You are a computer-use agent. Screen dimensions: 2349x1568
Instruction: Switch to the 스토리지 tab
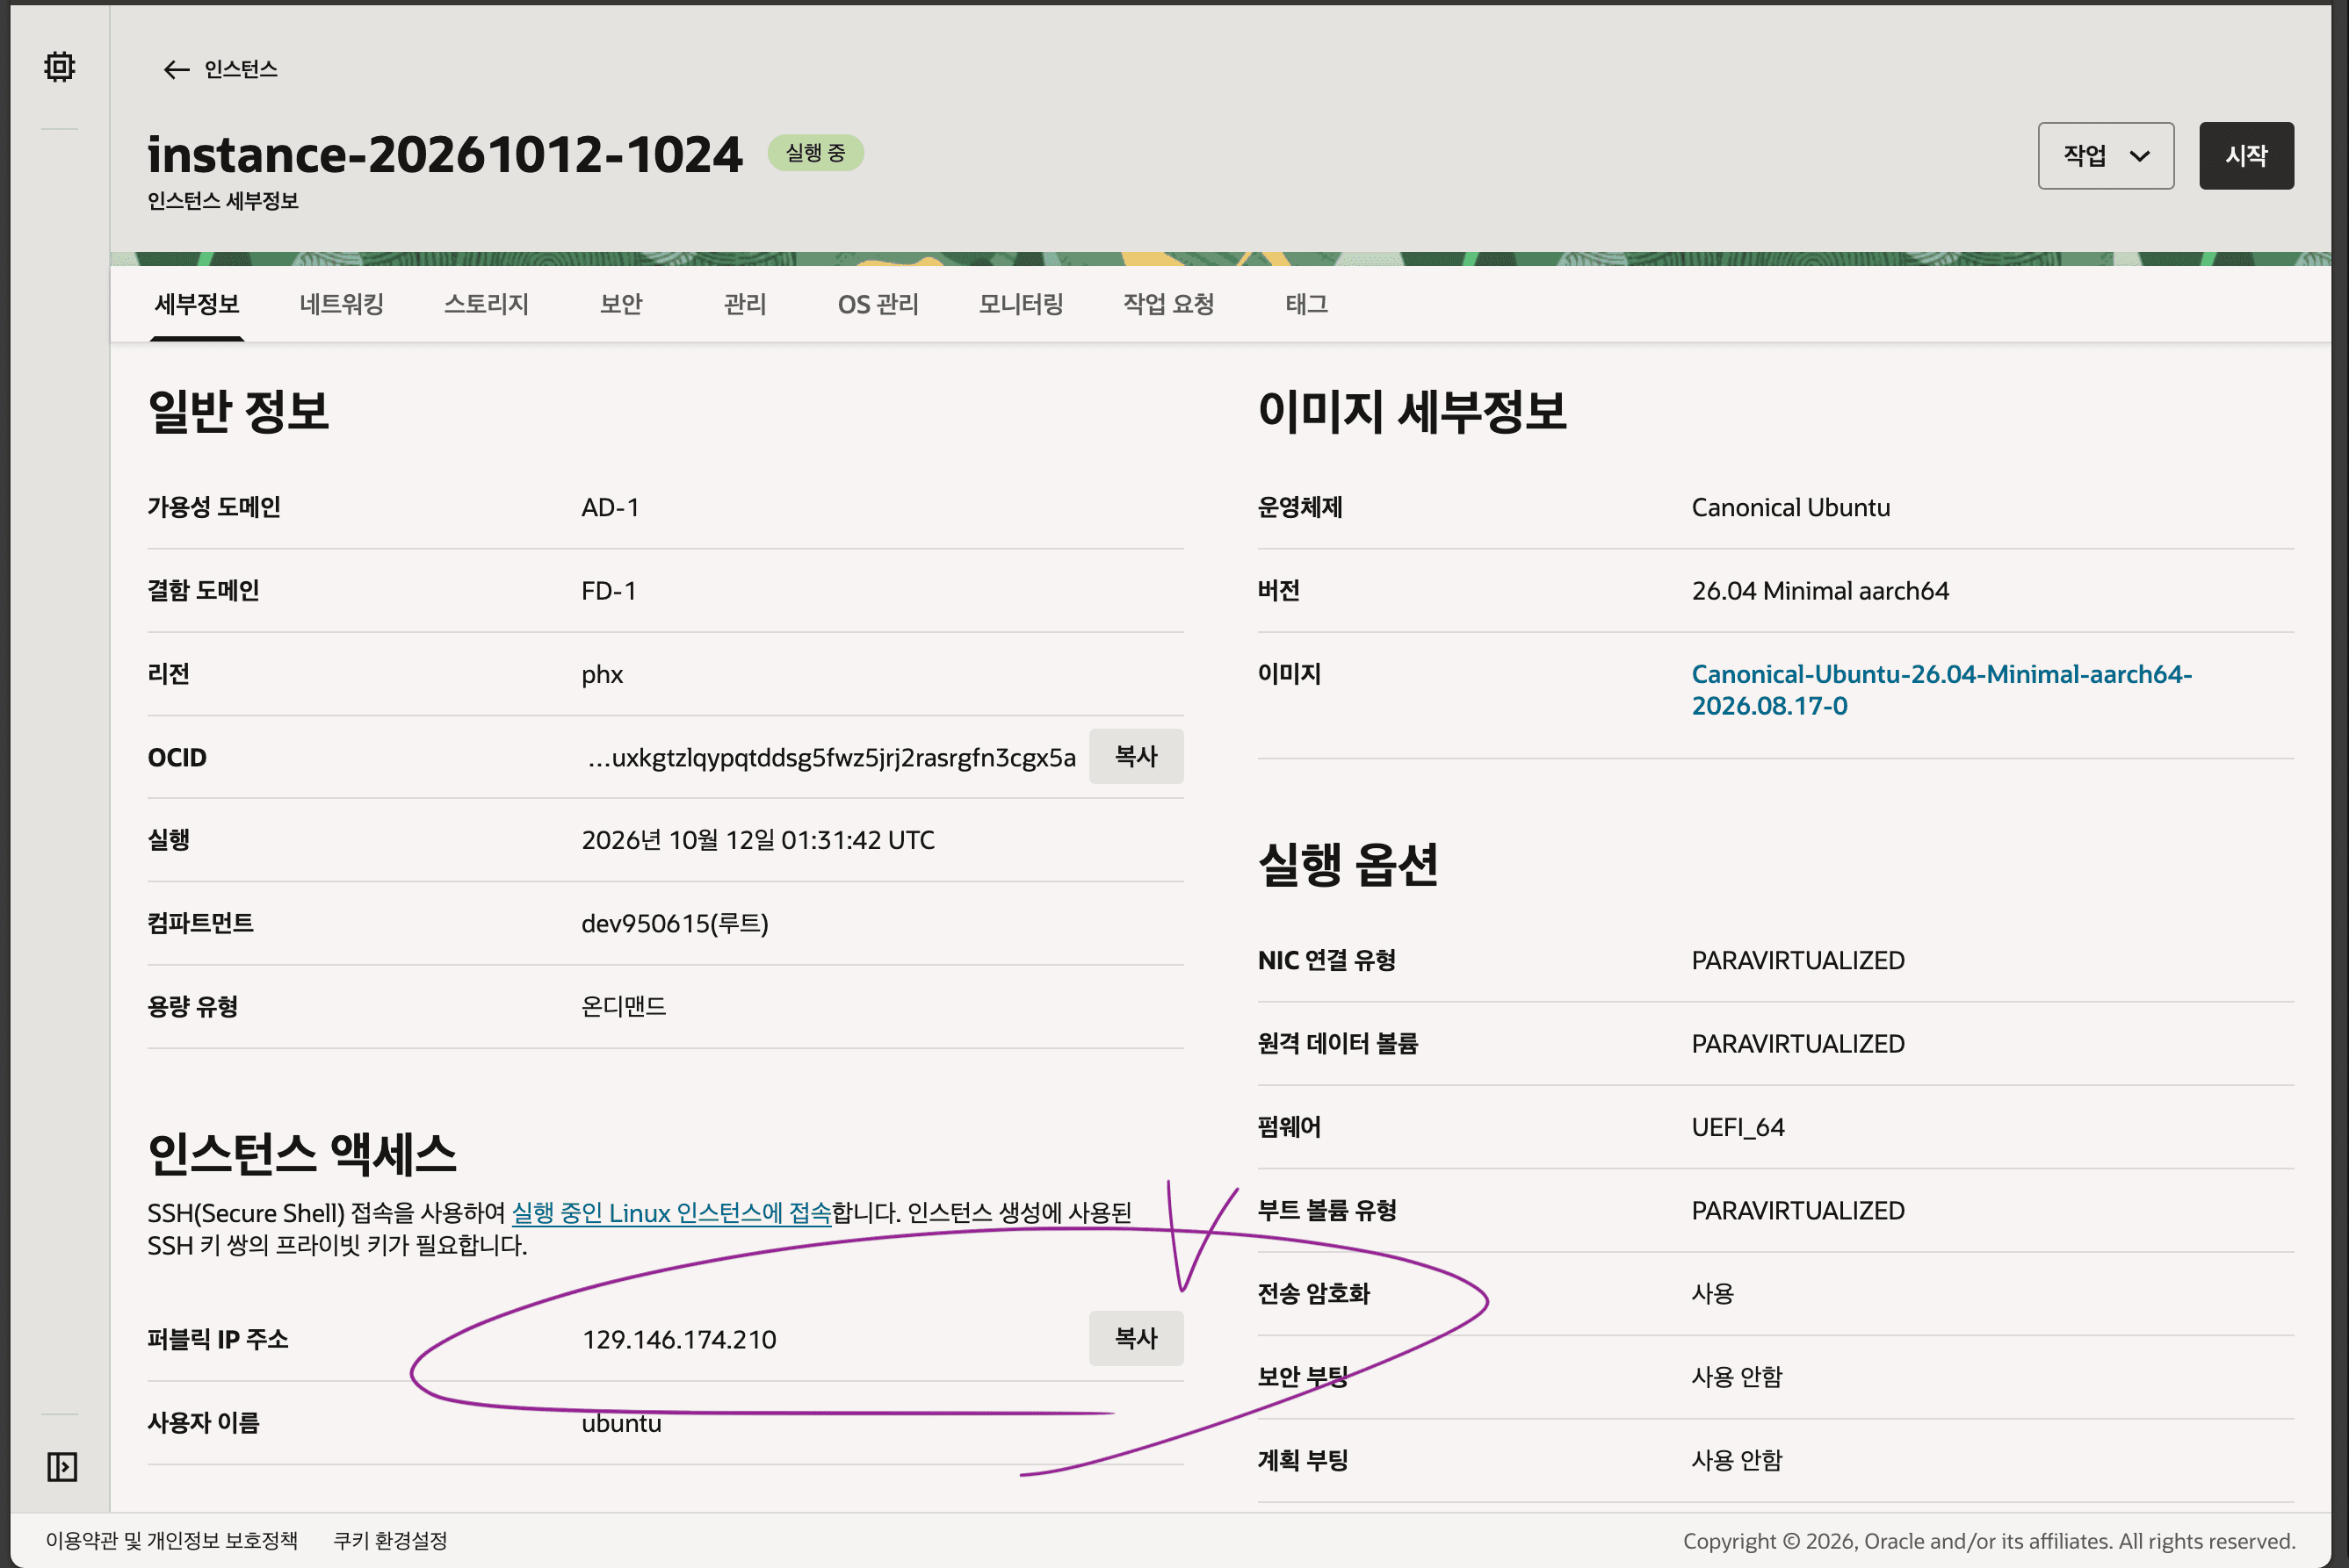coord(486,304)
